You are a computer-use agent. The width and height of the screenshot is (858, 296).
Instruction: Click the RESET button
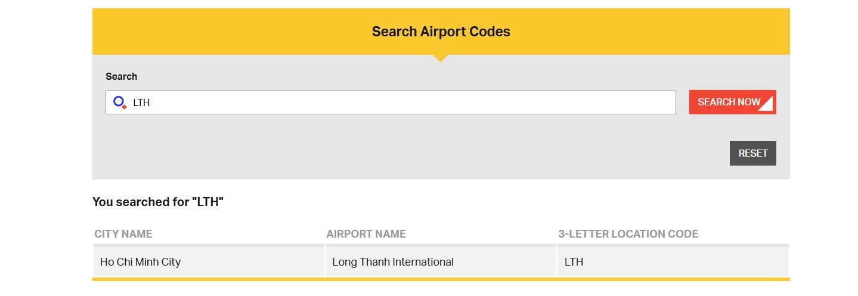752,153
